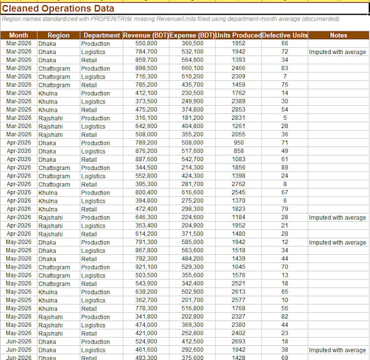Image resolution: width=370 pixels, height=360 pixels.
Task: Select revenue cell 508,000
Action: point(146,135)
